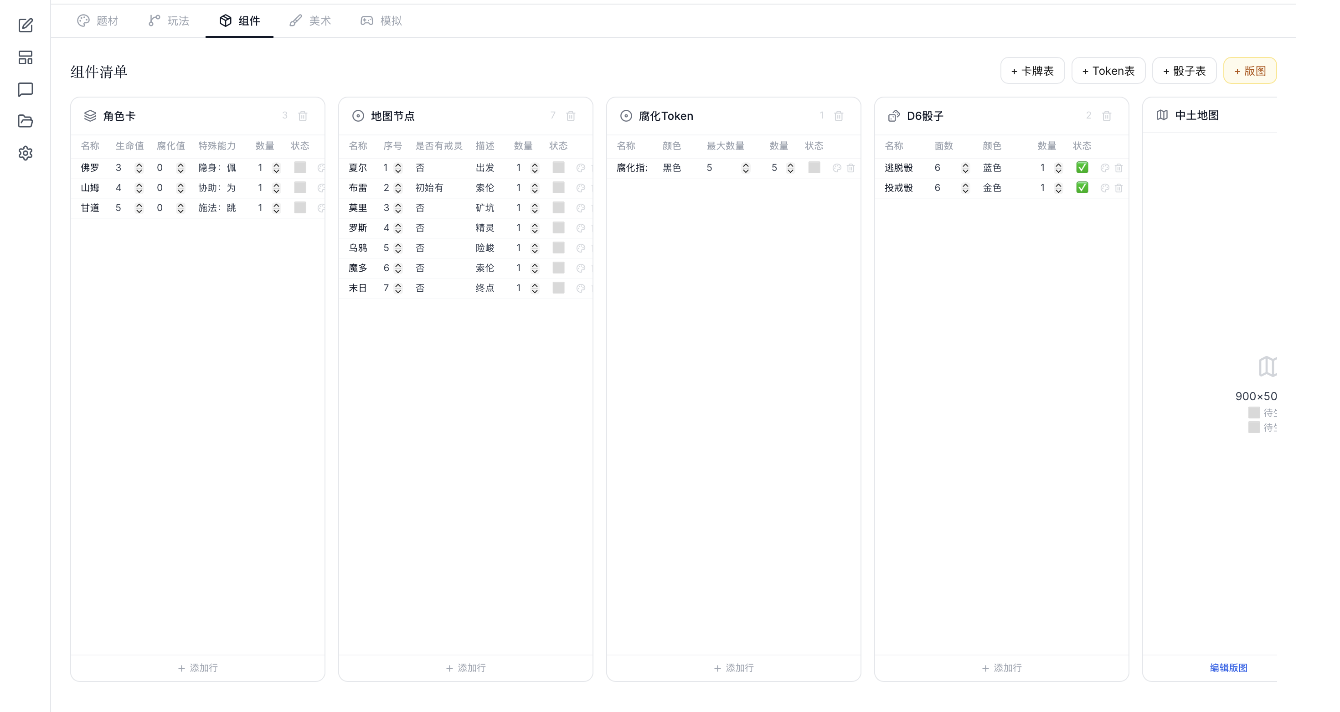Switch to the 美术 tab
Screen dimensions: 1340x712
click(x=310, y=21)
